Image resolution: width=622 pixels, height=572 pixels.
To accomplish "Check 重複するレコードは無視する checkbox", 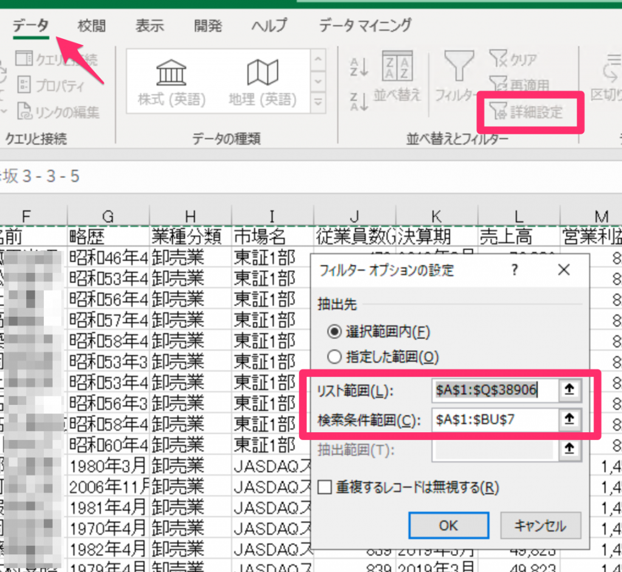I will (x=324, y=488).
